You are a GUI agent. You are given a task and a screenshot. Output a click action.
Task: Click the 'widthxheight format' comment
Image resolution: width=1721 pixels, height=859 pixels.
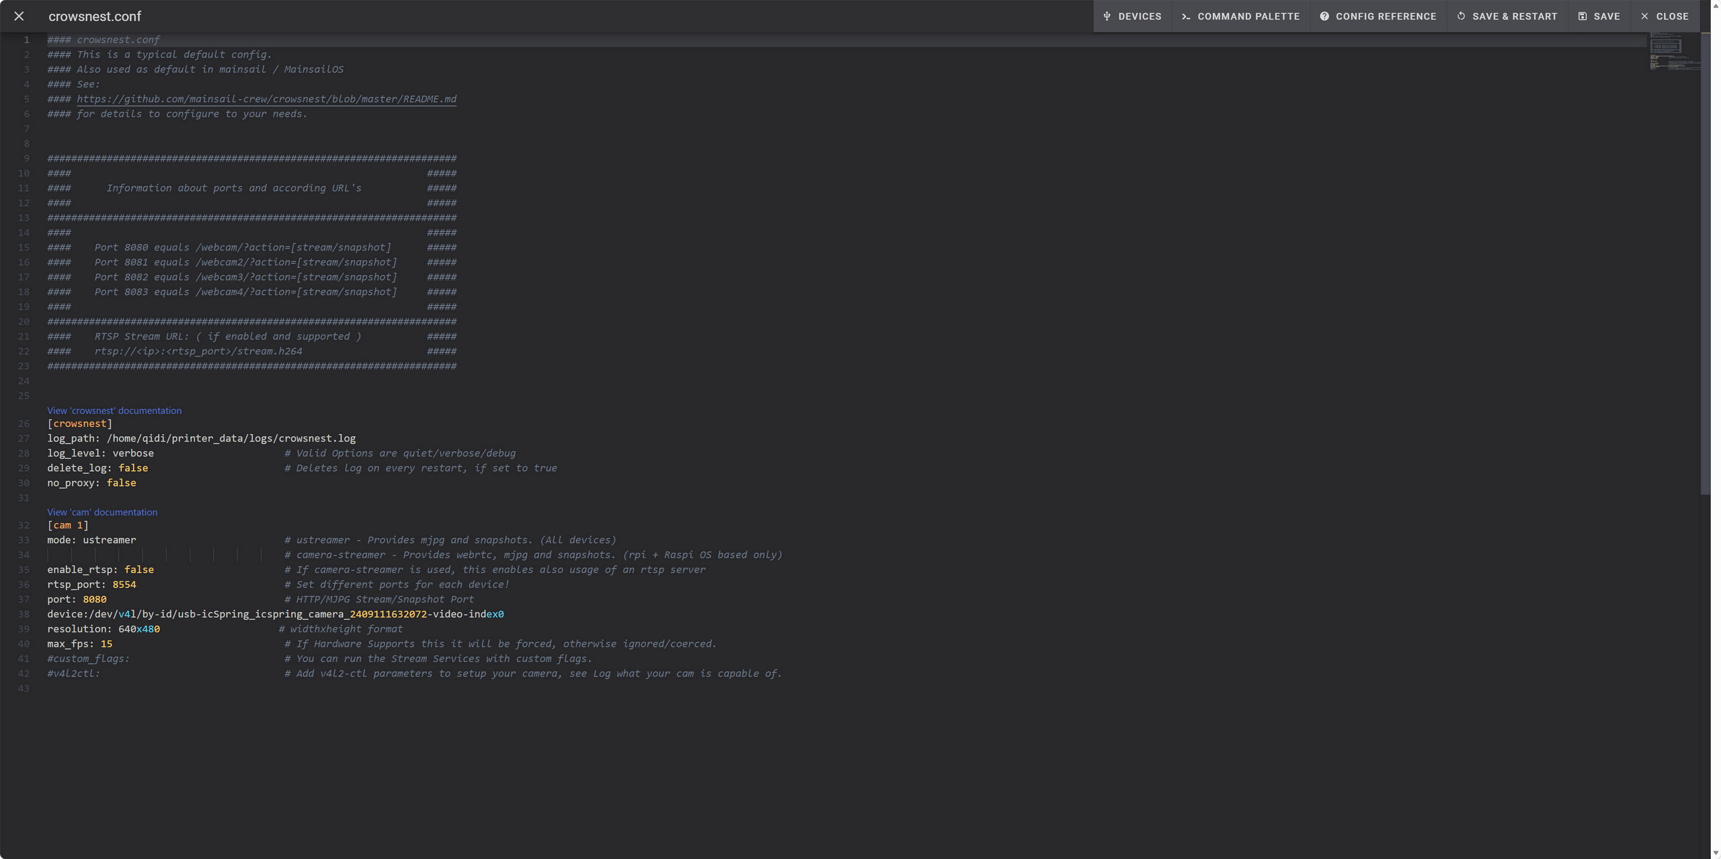(341, 628)
